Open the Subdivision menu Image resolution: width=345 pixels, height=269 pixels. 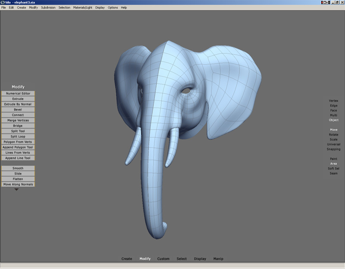coord(48,7)
